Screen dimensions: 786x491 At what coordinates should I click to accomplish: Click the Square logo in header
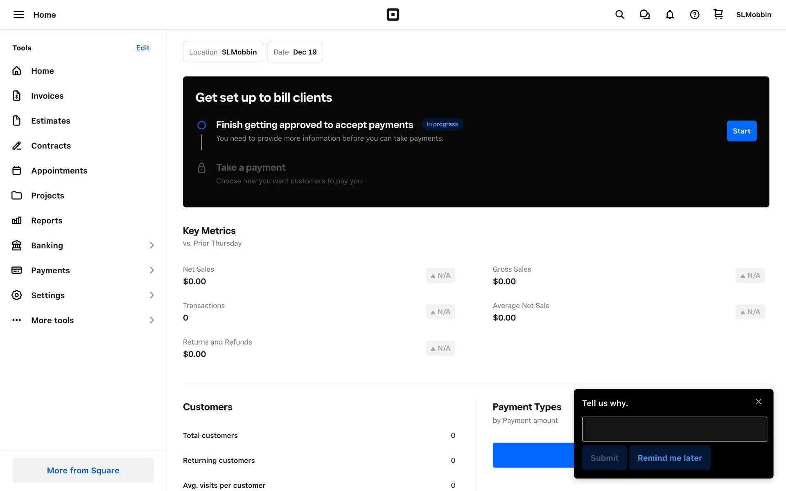click(393, 15)
